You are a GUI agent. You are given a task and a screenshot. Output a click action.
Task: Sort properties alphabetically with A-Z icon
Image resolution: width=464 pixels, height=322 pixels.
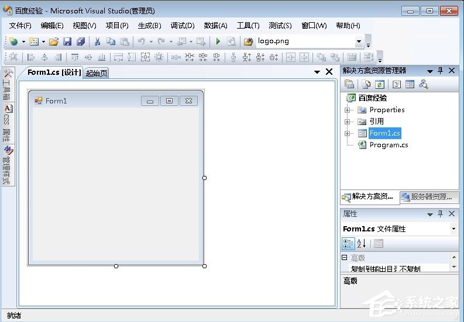click(361, 244)
